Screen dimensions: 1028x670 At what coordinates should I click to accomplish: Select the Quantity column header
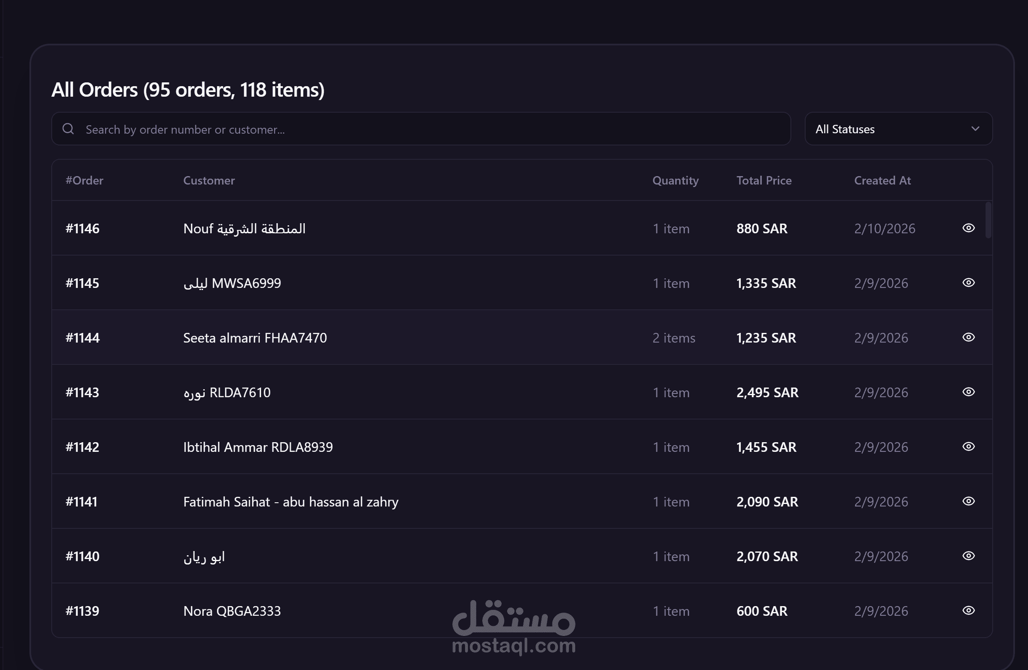click(675, 180)
